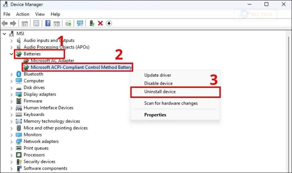Select Microsoft AC Adapter device
This screenshot has width=292, height=173.
click(x=52, y=61)
